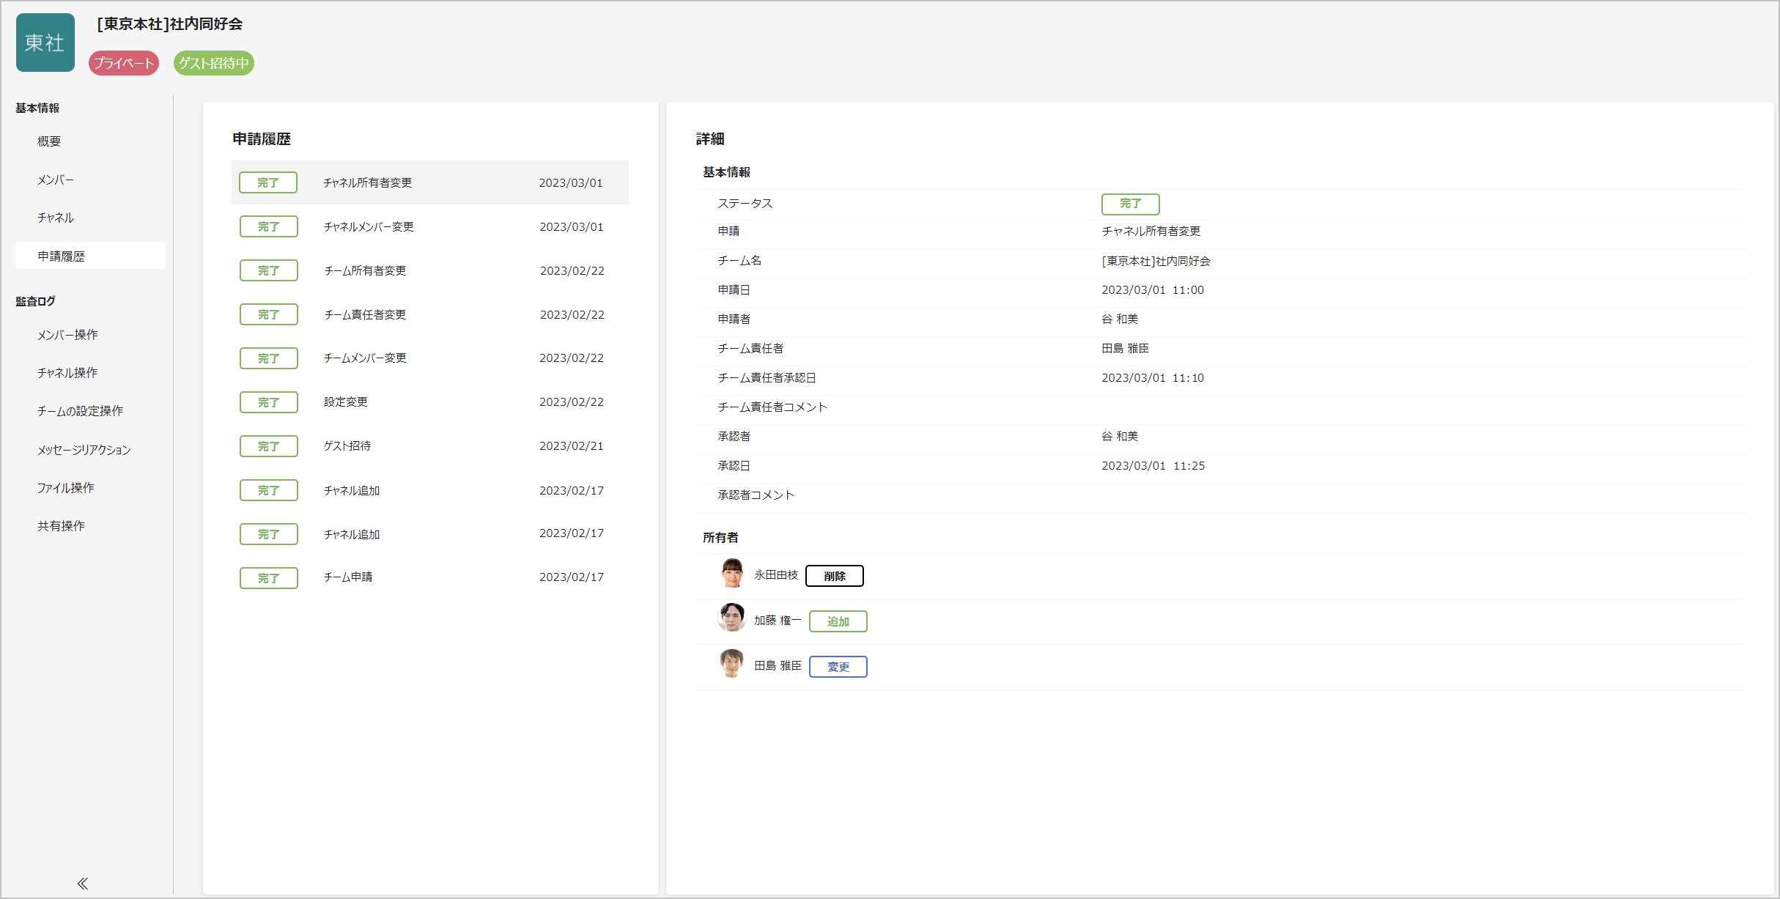Viewport: 1780px width, 899px height.
Task: Click the 完了 status badge in 詳細
Action: point(1130,204)
